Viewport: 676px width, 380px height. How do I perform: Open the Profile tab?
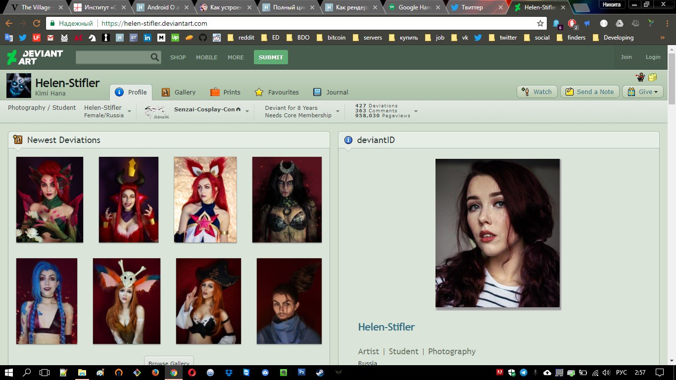(x=131, y=92)
